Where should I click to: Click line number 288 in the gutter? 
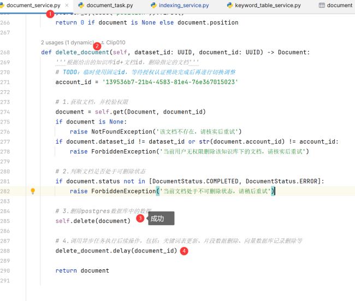(x=5, y=251)
